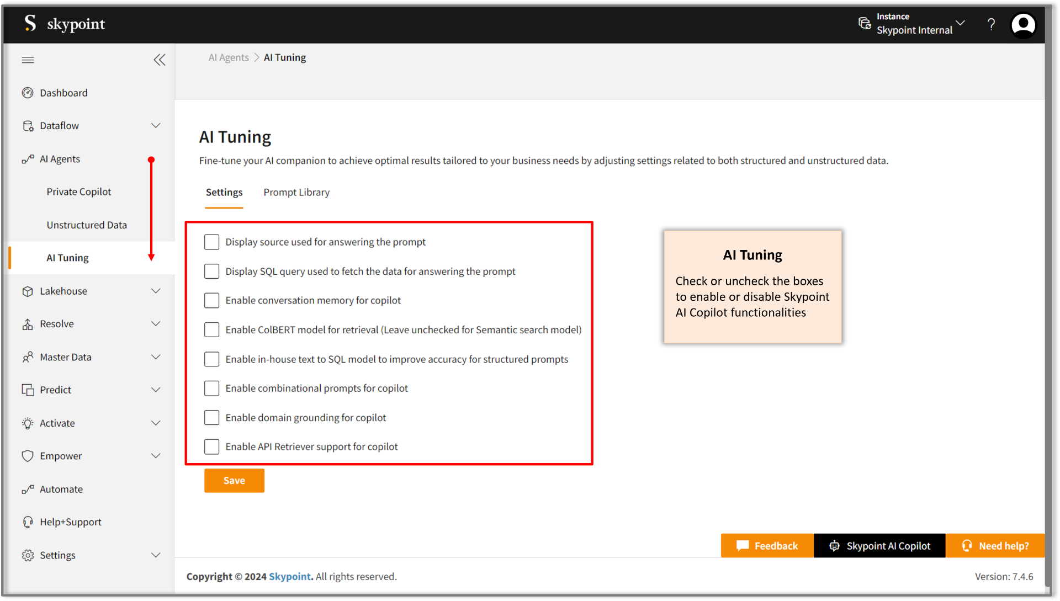This screenshot has width=1060, height=601.
Task: Open Unstructured Data menu item
Action: click(x=87, y=225)
